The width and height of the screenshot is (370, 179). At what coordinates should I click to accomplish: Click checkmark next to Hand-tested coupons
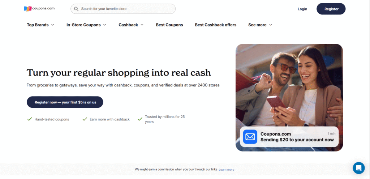tap(30, 119)
